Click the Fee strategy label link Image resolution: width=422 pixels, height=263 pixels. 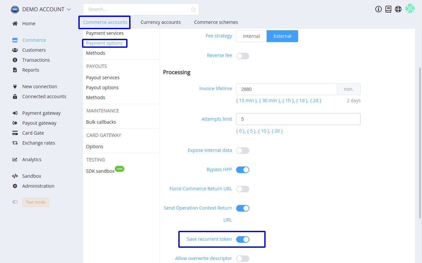click(219, 36)
